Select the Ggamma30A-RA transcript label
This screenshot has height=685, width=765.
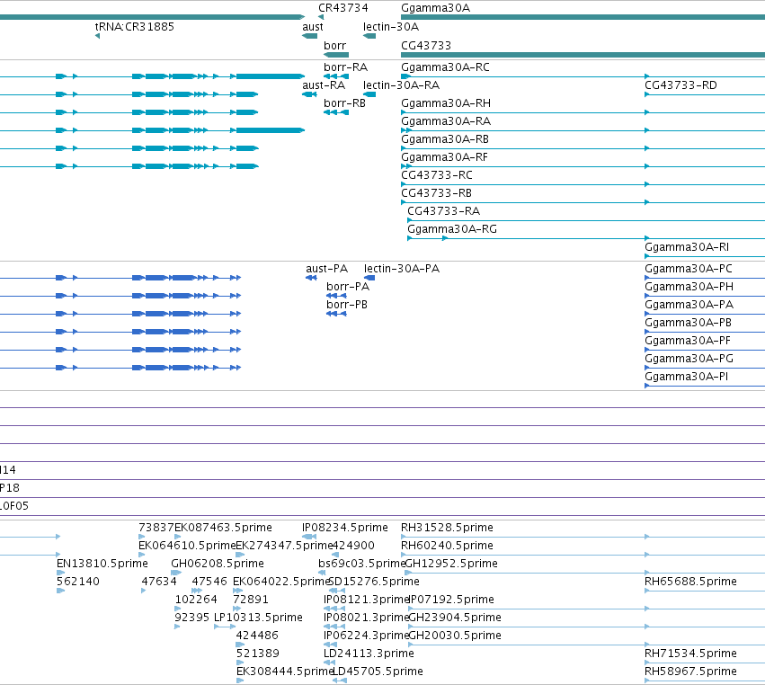(x=446, y=121)
